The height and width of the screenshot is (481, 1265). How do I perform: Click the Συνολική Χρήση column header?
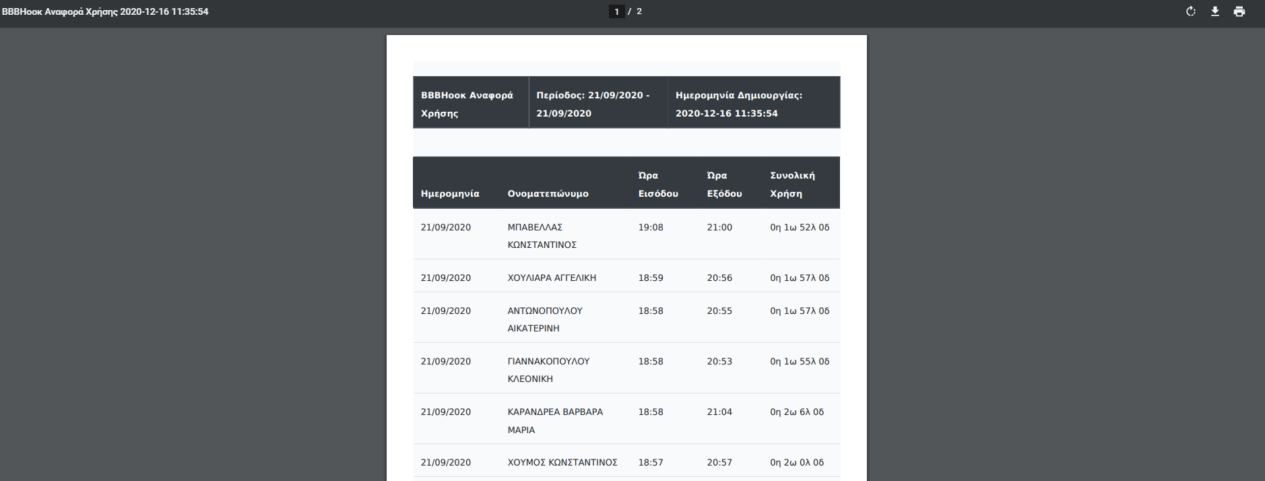(x=792, y=185)
